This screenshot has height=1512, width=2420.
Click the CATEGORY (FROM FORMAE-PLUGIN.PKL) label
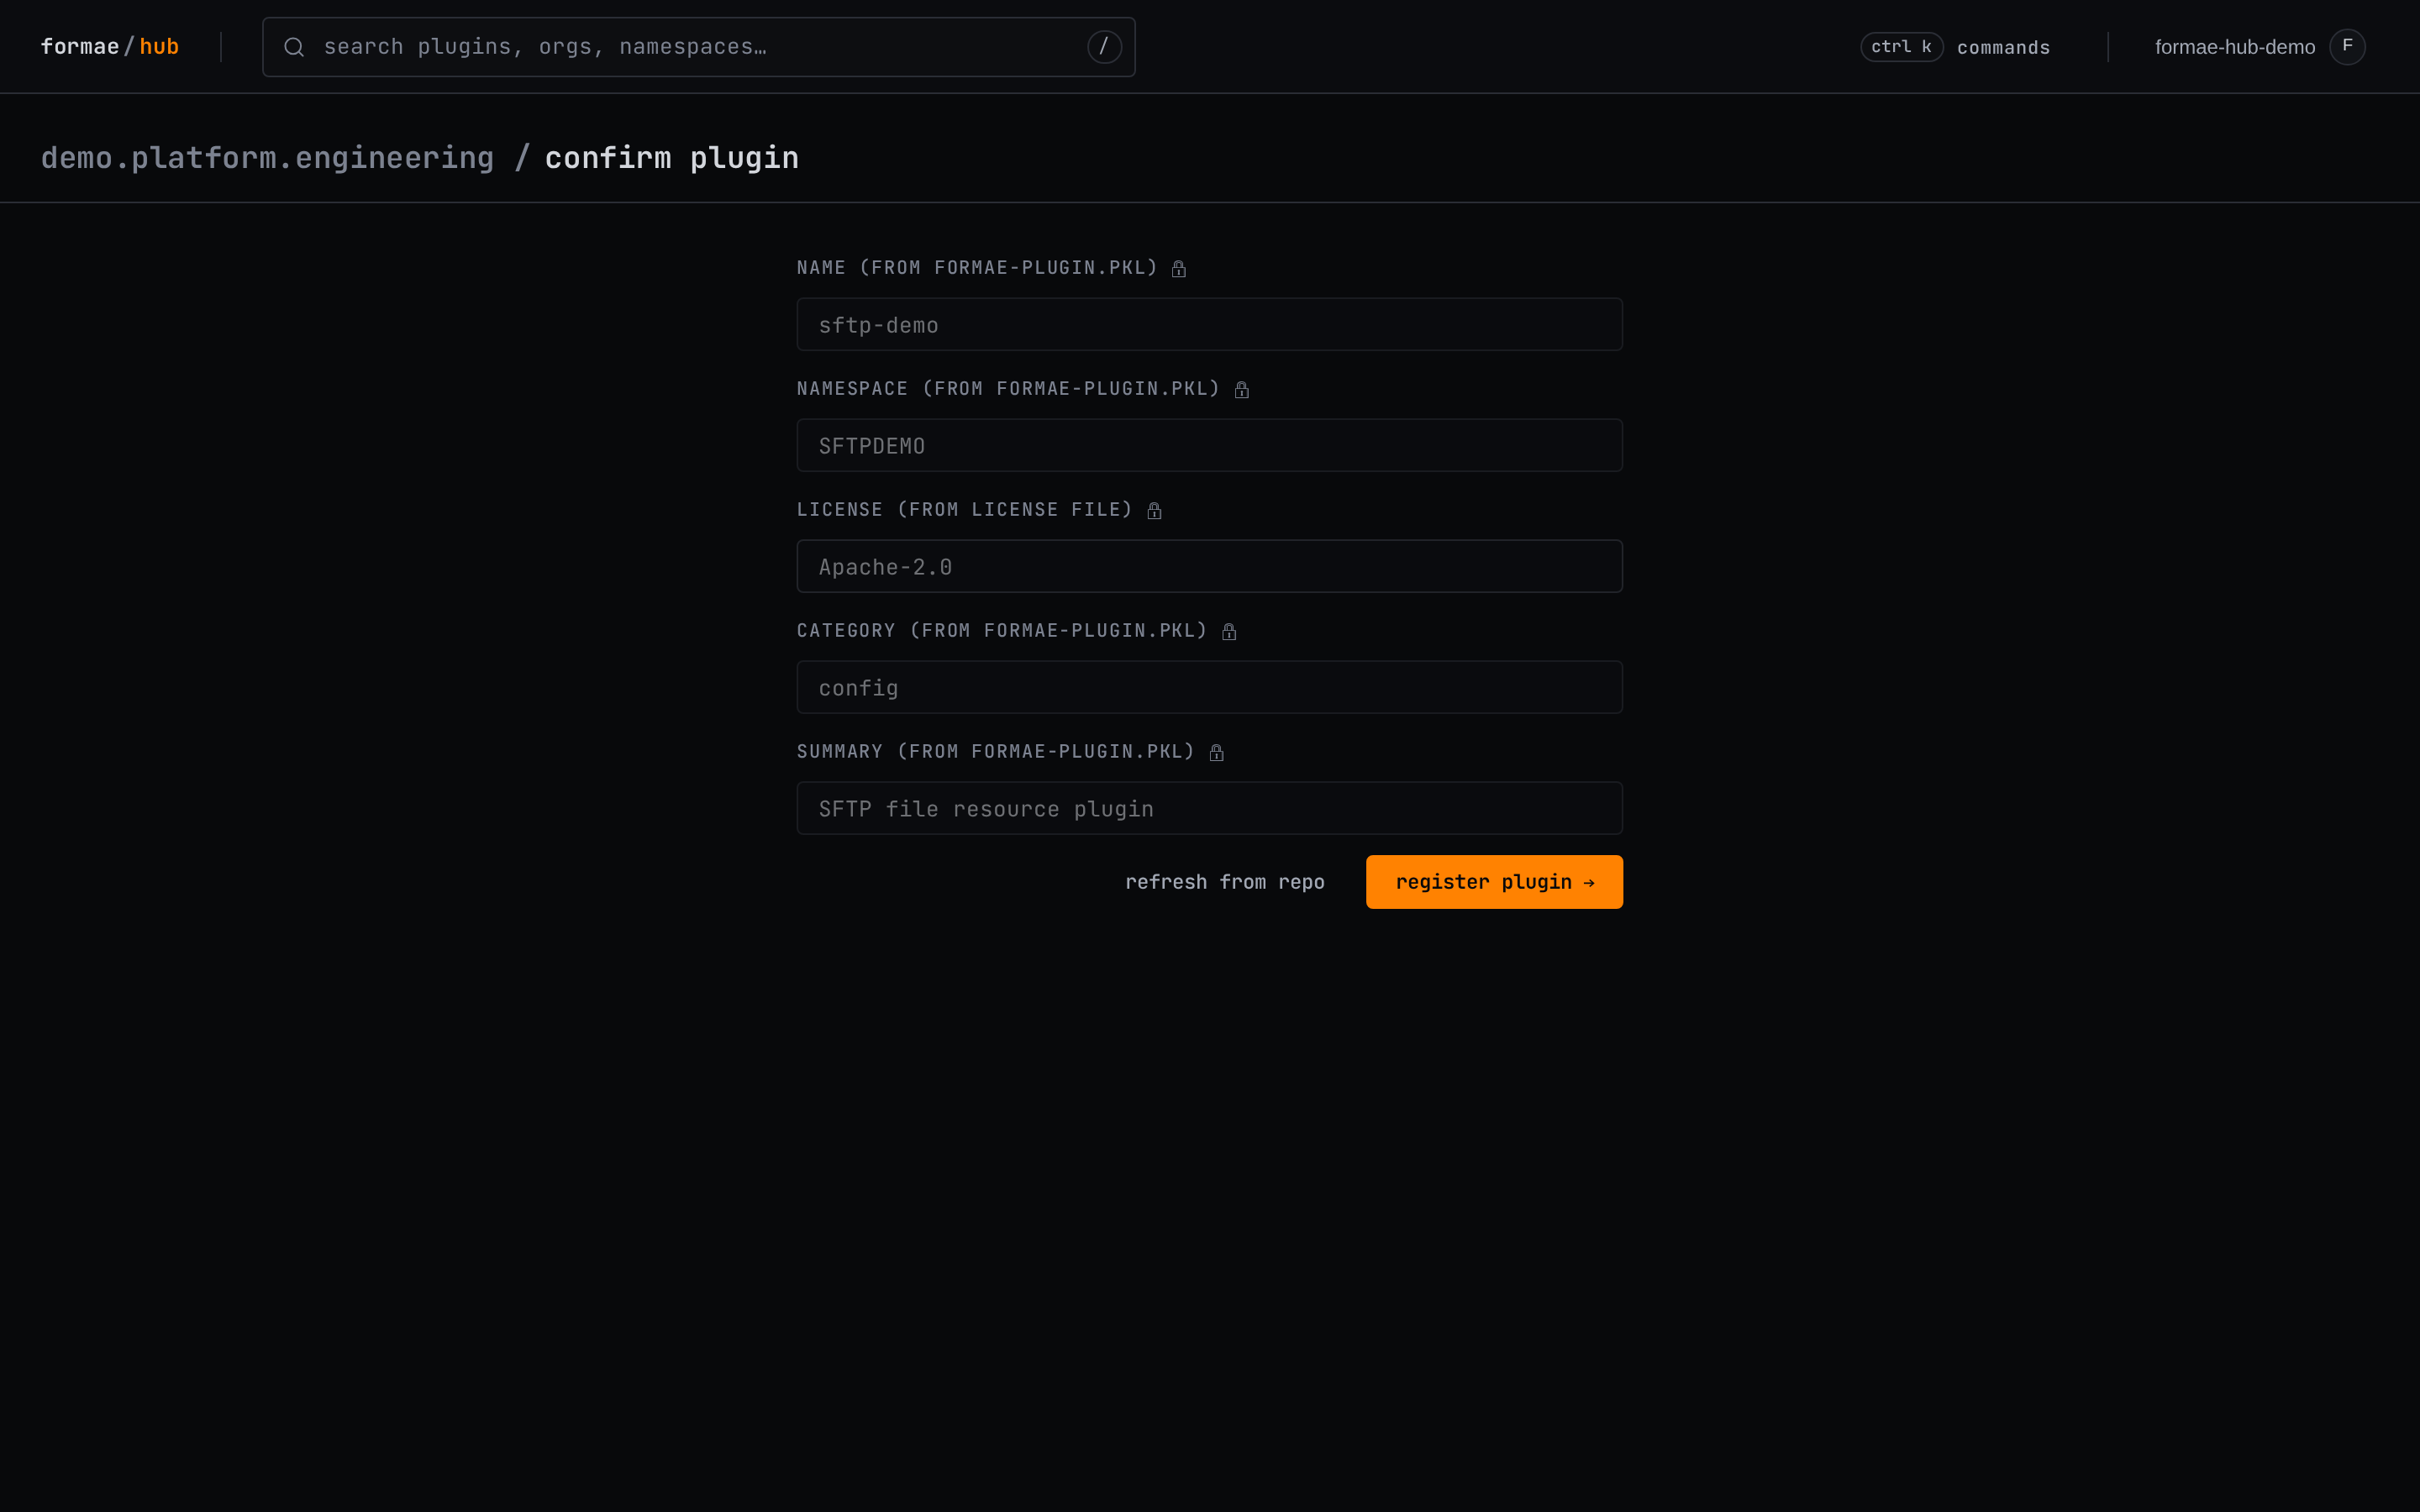[1002, 631]
